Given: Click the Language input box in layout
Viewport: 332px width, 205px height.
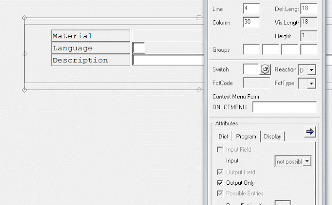Looking at the screenshot, I should (x=139, y=48).
